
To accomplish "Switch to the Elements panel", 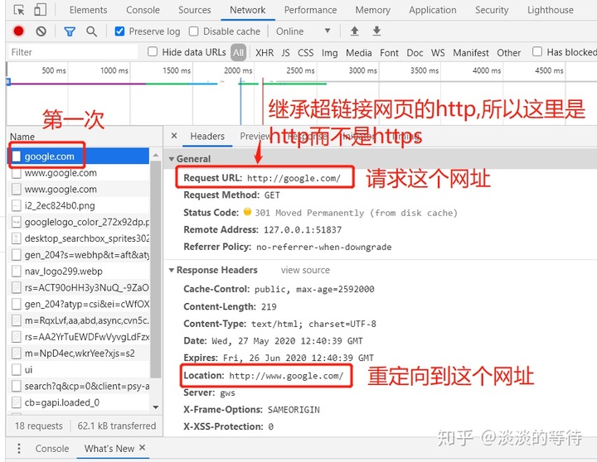I will pyautogui.click(x=89, y=10).
